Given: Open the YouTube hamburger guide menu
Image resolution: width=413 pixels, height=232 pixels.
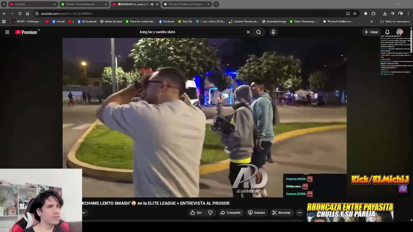Looking at the screenshot, I should [7, 32].
